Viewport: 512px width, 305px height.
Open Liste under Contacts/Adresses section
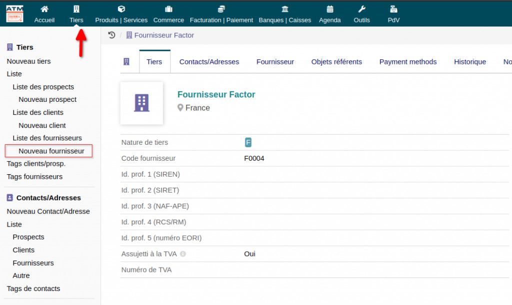point(14,225)
